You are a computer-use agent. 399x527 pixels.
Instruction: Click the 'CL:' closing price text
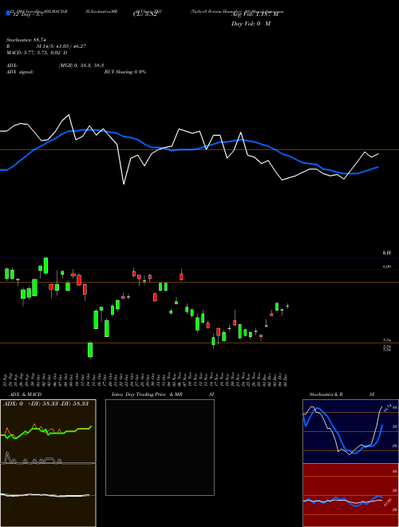[x=145, y=14]
